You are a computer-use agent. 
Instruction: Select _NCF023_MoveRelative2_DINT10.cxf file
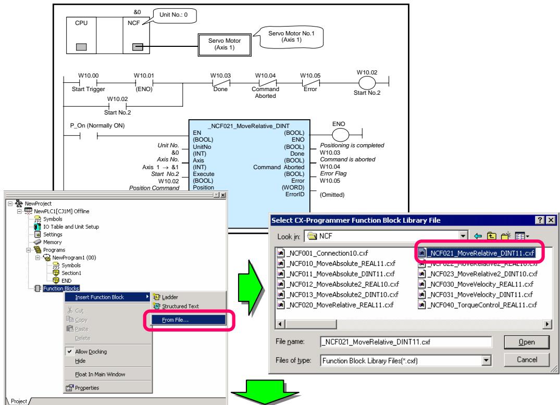[x=478, y=274]
